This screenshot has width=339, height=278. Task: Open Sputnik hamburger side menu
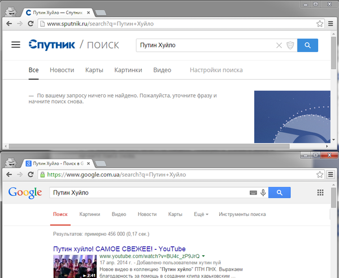(16, 45)
